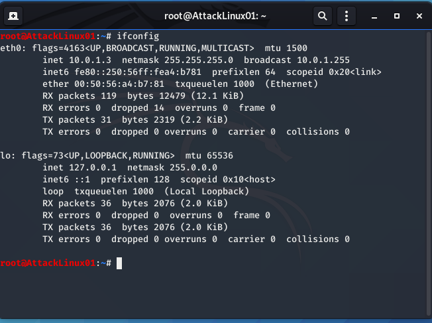This screenshot has height=323, width=432.
Task: Click the eth0 txqueuelen 1000 value
Action: 215,84
